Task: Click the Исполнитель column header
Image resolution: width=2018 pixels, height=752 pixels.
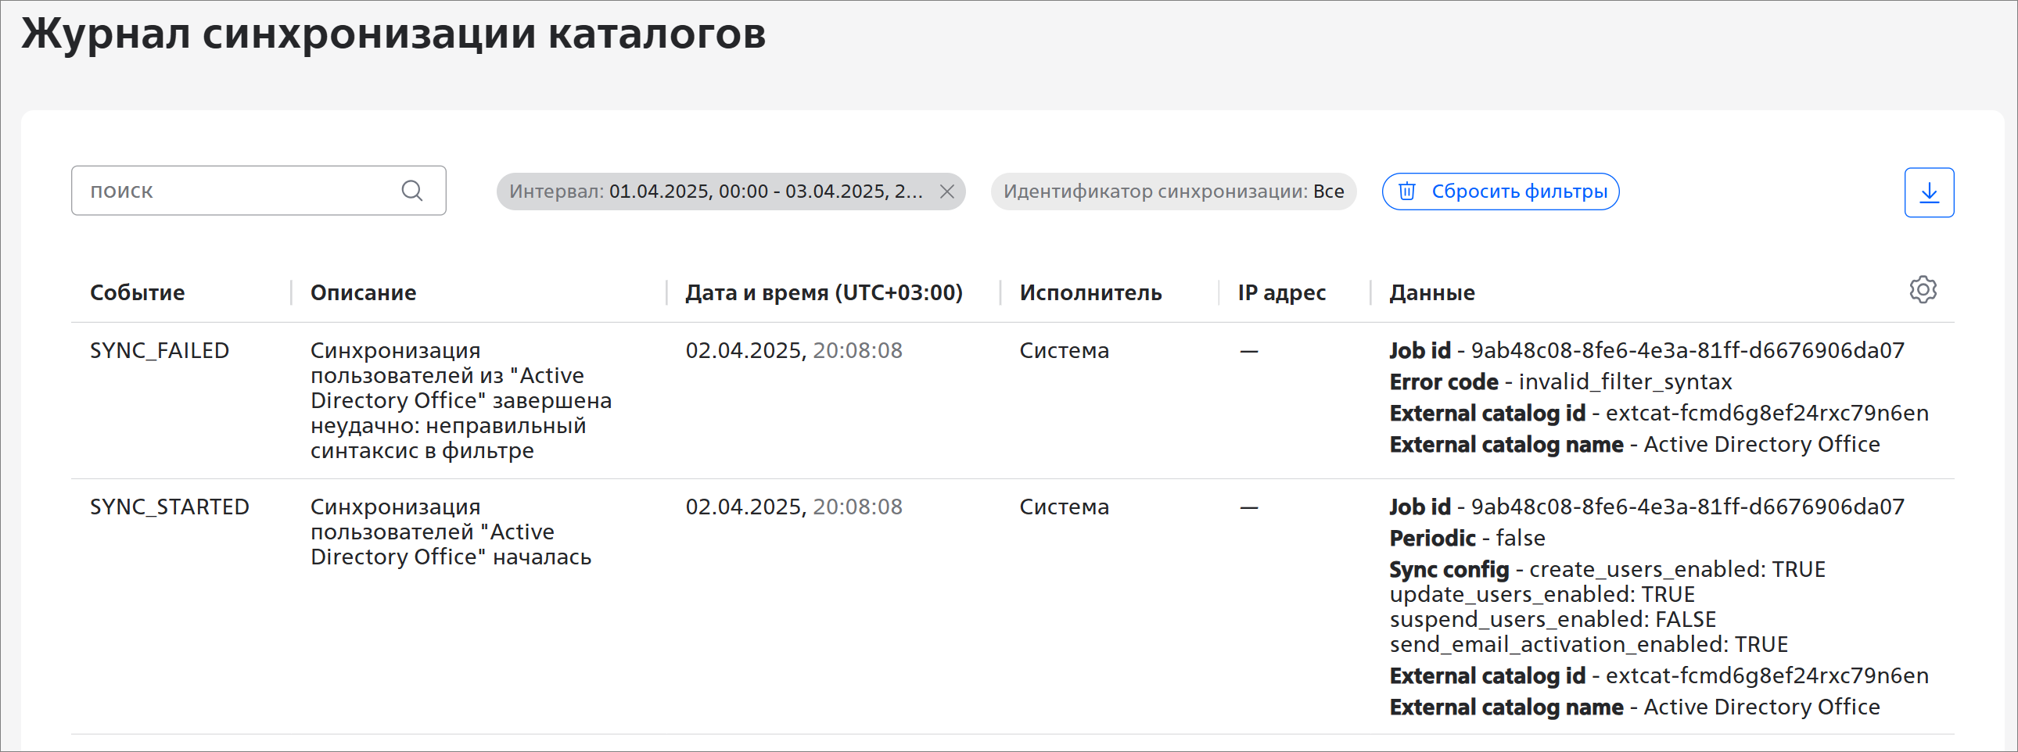Action: pyautogui.click(x=1090, y=292)
